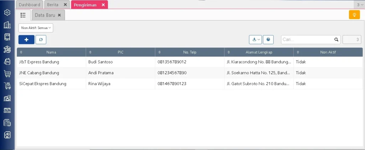
Task: Sort by the Nama column
Action: tap(51, 52)
